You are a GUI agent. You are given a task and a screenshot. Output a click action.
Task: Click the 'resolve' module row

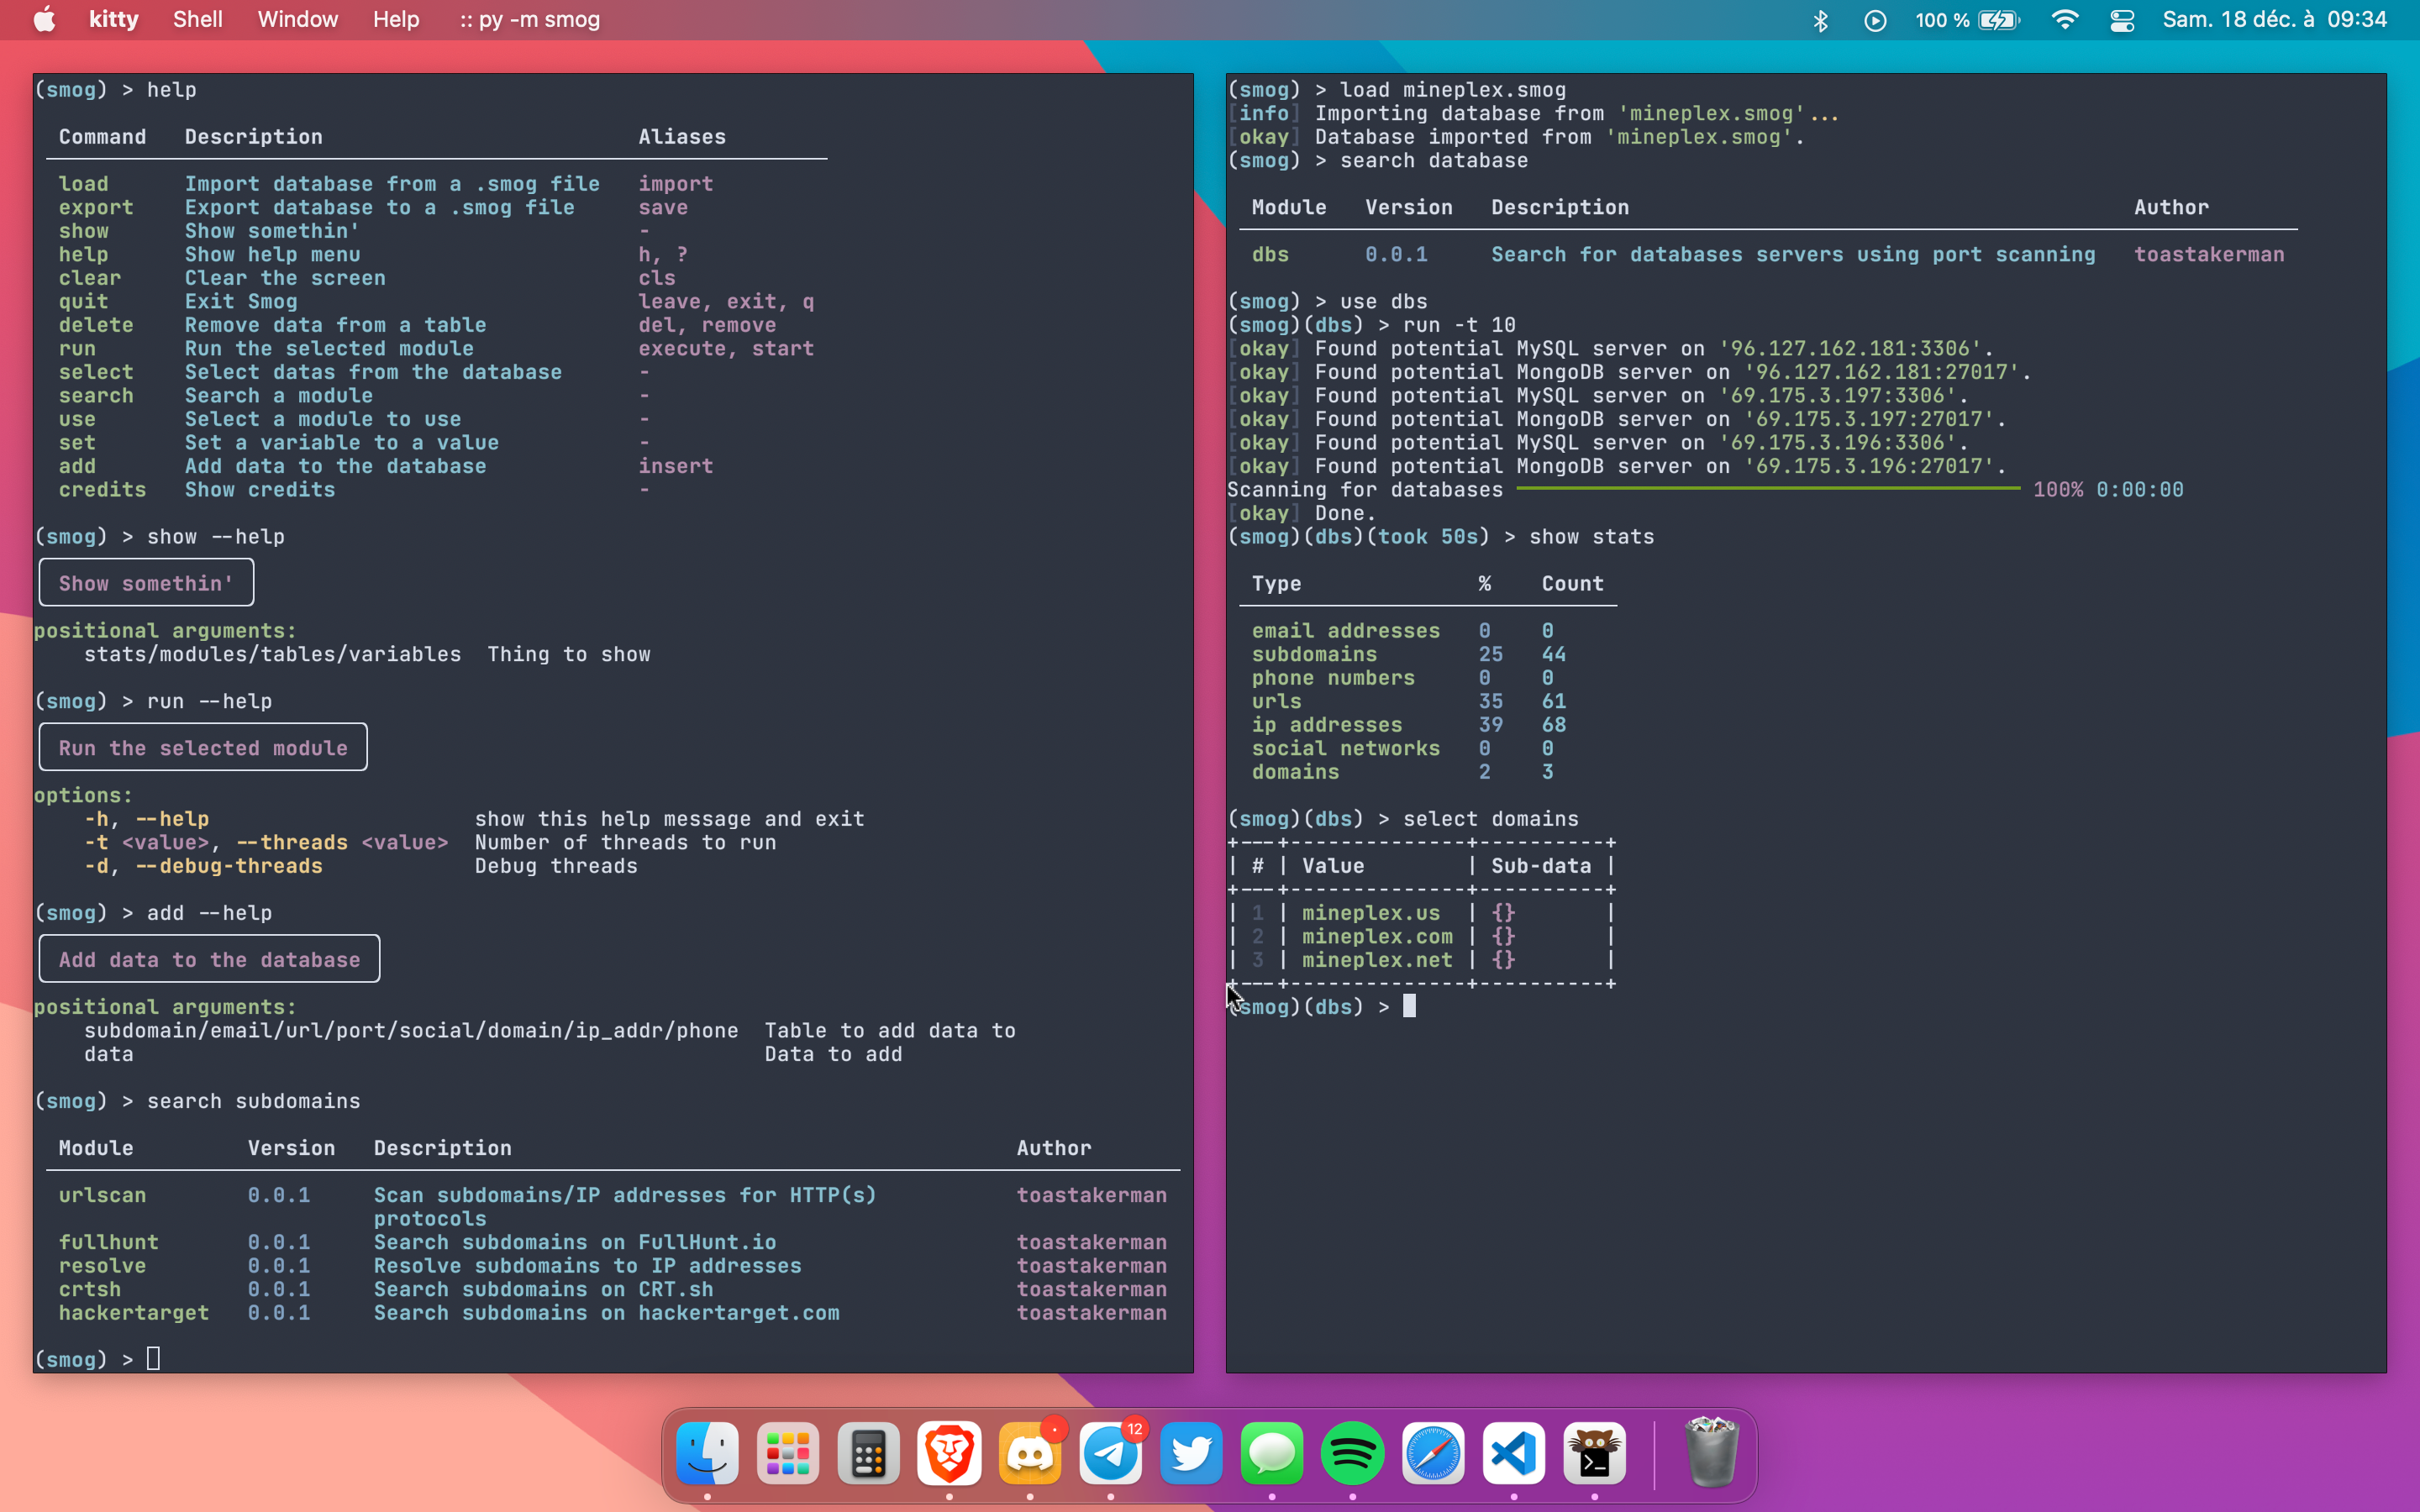pyautogui.click(x=613, y=1265)
